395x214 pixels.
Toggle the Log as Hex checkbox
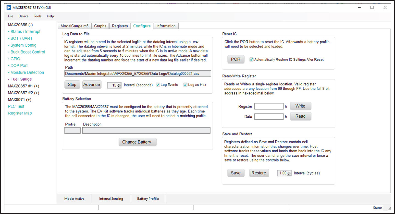tap(185, 85)
